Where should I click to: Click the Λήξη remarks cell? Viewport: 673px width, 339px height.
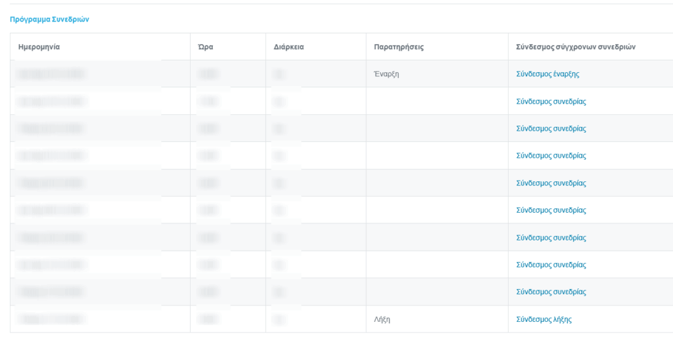[x=382, y=319]
